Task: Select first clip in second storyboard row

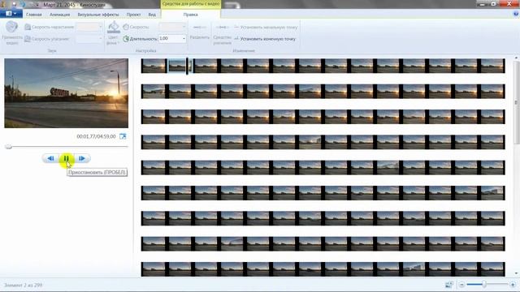Action: coord(153,92)
